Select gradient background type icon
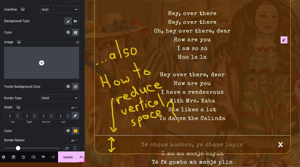Image resolution: width=300 pixels, height=167 pixels. 75,21
